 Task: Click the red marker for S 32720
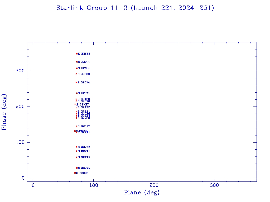pyautogui.click(x=77, y=168)
